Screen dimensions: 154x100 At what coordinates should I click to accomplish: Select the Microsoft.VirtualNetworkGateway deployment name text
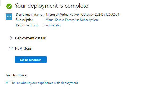click(83, 15)
